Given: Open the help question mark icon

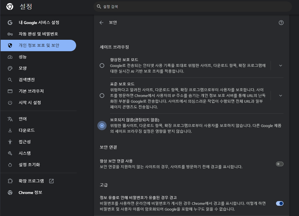Looking at the screenshot, I should 281,23.
